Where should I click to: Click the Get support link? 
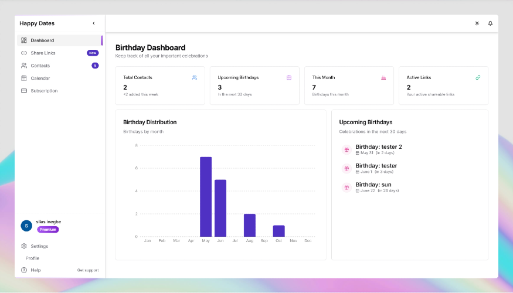pos(88,270)
